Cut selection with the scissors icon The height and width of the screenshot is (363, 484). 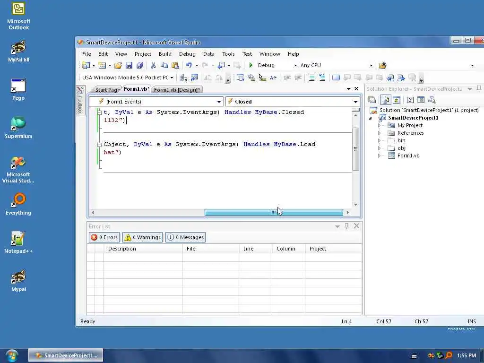pyautogui.click(x=153, y=65)
